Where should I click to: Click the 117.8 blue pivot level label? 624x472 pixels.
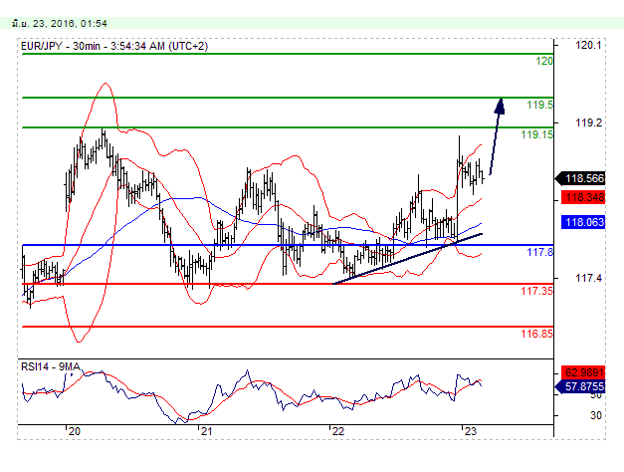pos(539,252)
